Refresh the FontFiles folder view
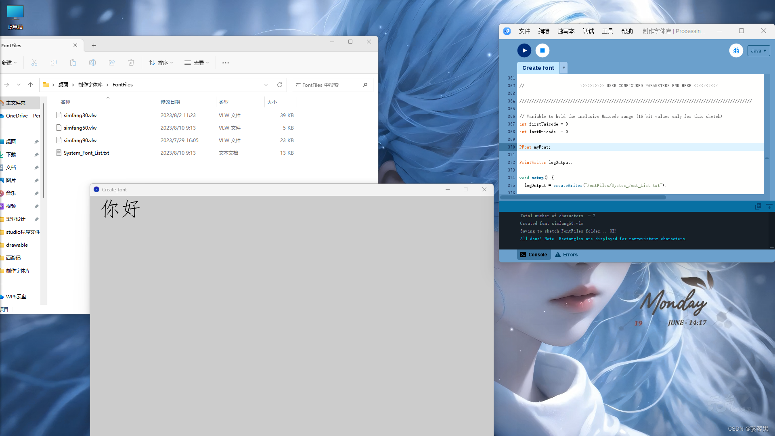The height and width of the screenshot is (436, 775). pyautogui.click(x=280, y=85)
